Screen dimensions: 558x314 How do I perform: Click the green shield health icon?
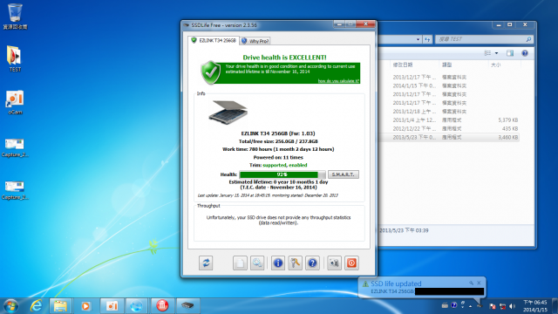click(x=211, y=72)
